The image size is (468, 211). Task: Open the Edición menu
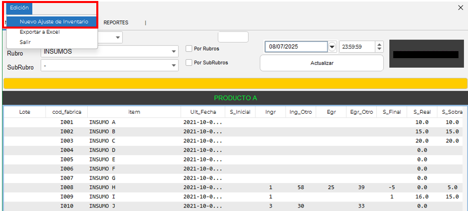tap(19, 8)
